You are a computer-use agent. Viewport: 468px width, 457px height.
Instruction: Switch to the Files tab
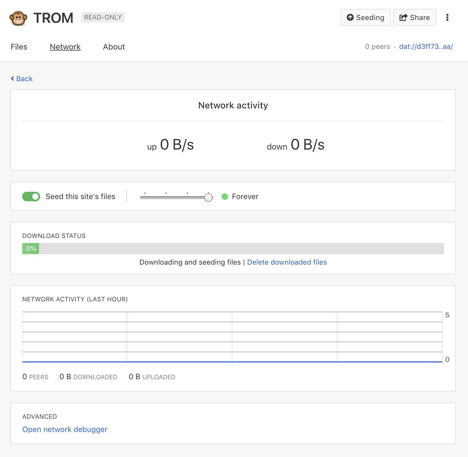(x=19, y=47)
